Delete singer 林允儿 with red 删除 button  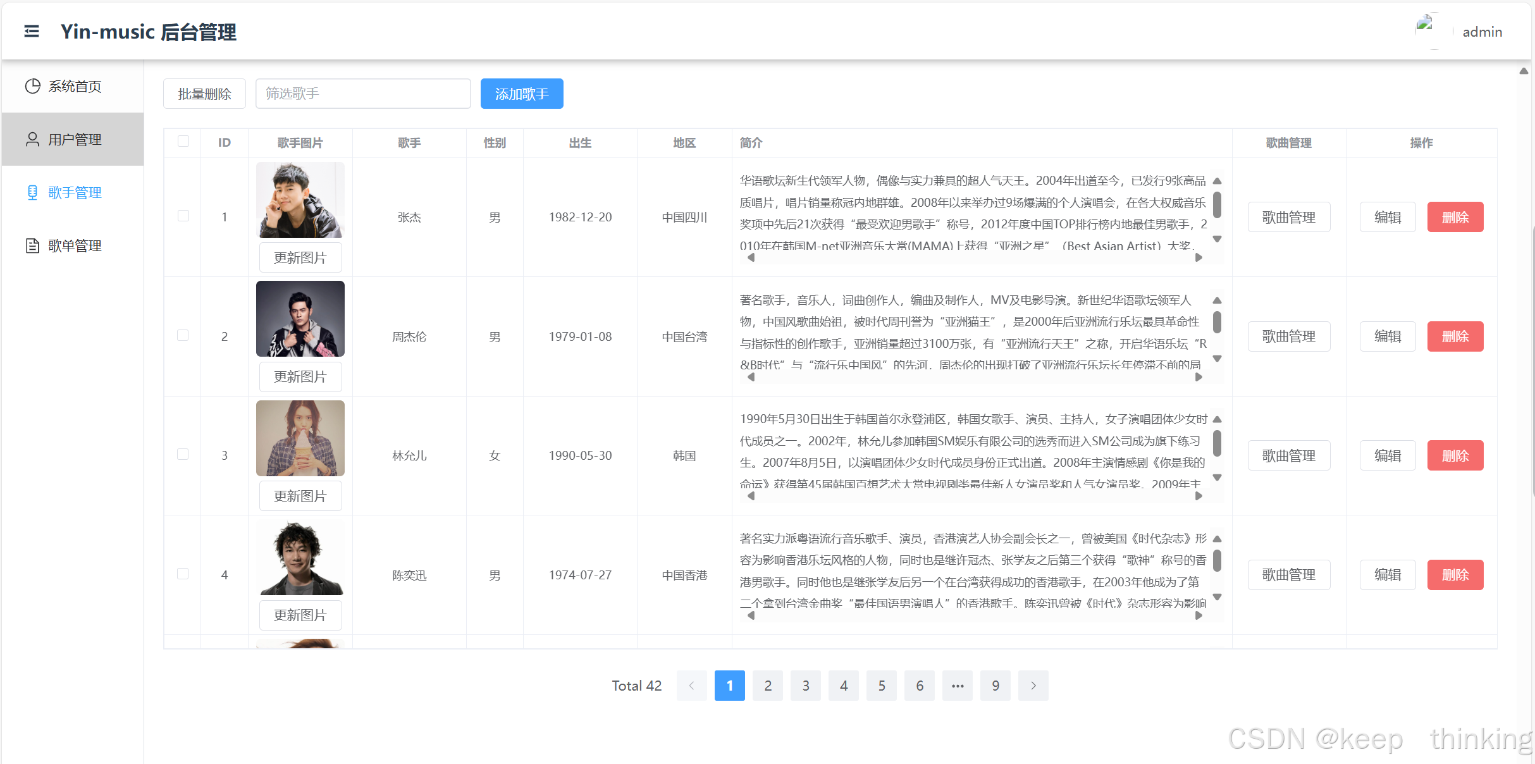(x=1455, y=455)
